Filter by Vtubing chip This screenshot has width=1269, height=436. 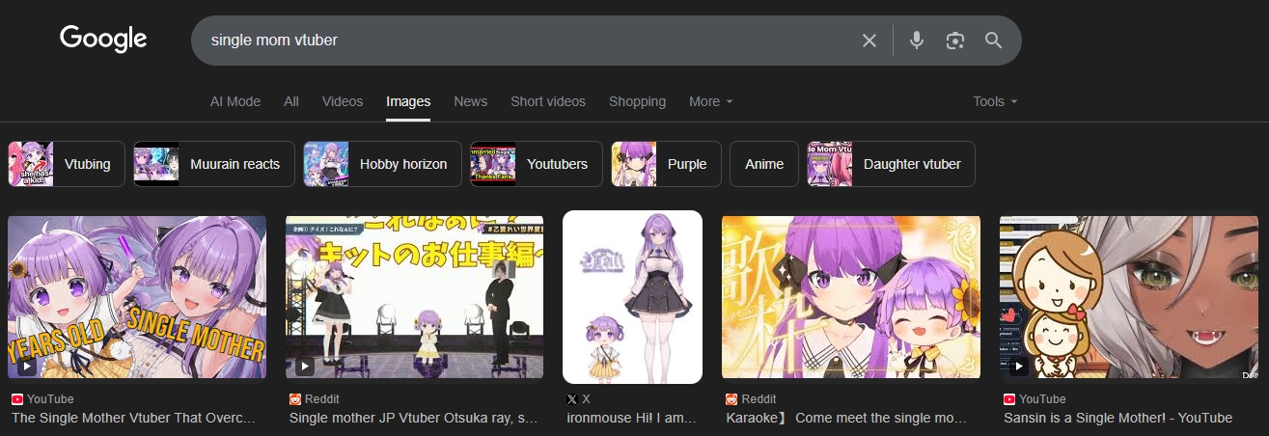67,164
